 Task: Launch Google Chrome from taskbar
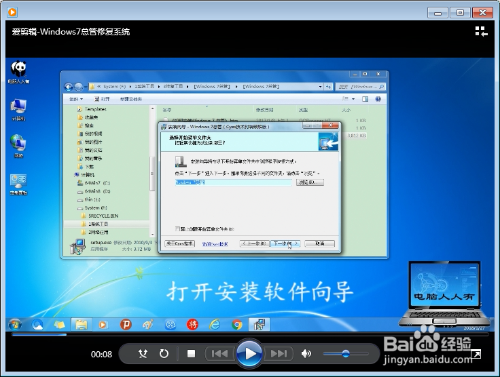click(237, 325)
